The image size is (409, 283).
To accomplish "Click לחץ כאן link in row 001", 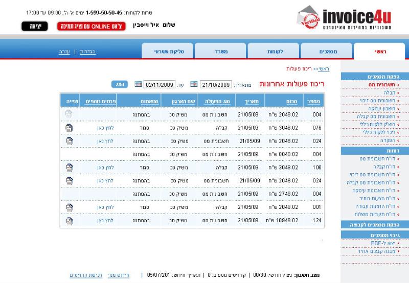I will tap(105, 207).
